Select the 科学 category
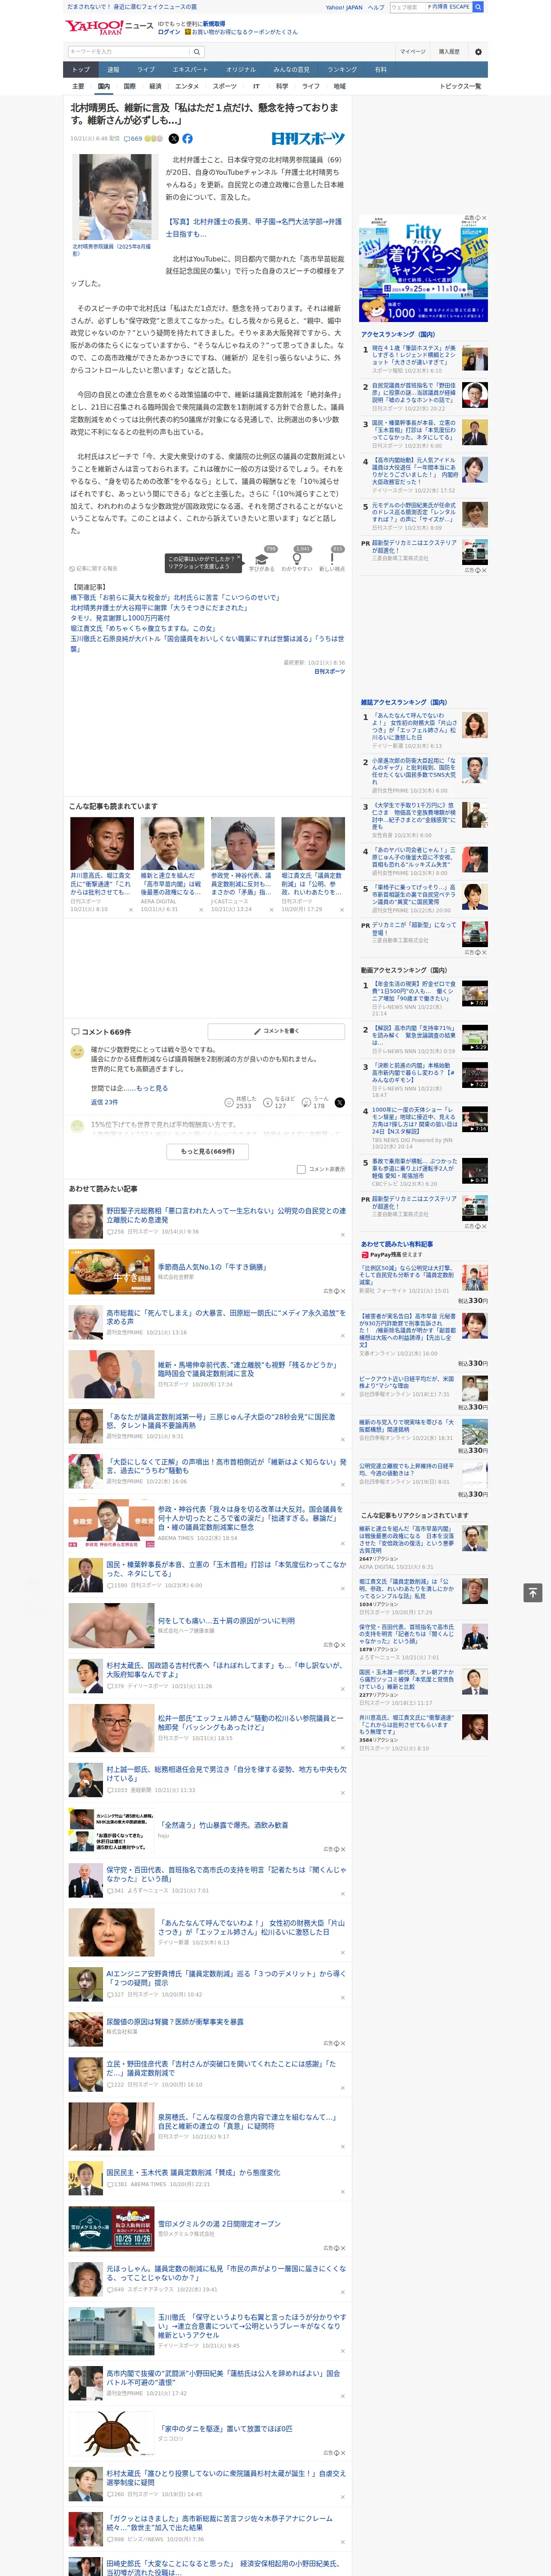The width and height of the screenshot is (551, 2576). (282, 86)
